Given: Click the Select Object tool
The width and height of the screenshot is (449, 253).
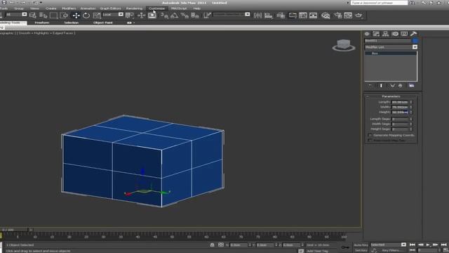Looking at the screenshot, I should 33,15.
